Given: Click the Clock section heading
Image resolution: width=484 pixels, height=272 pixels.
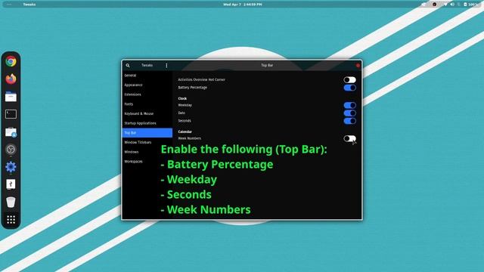Looking at the screenshot, I should pyautogui.click(x=182, y=98).
